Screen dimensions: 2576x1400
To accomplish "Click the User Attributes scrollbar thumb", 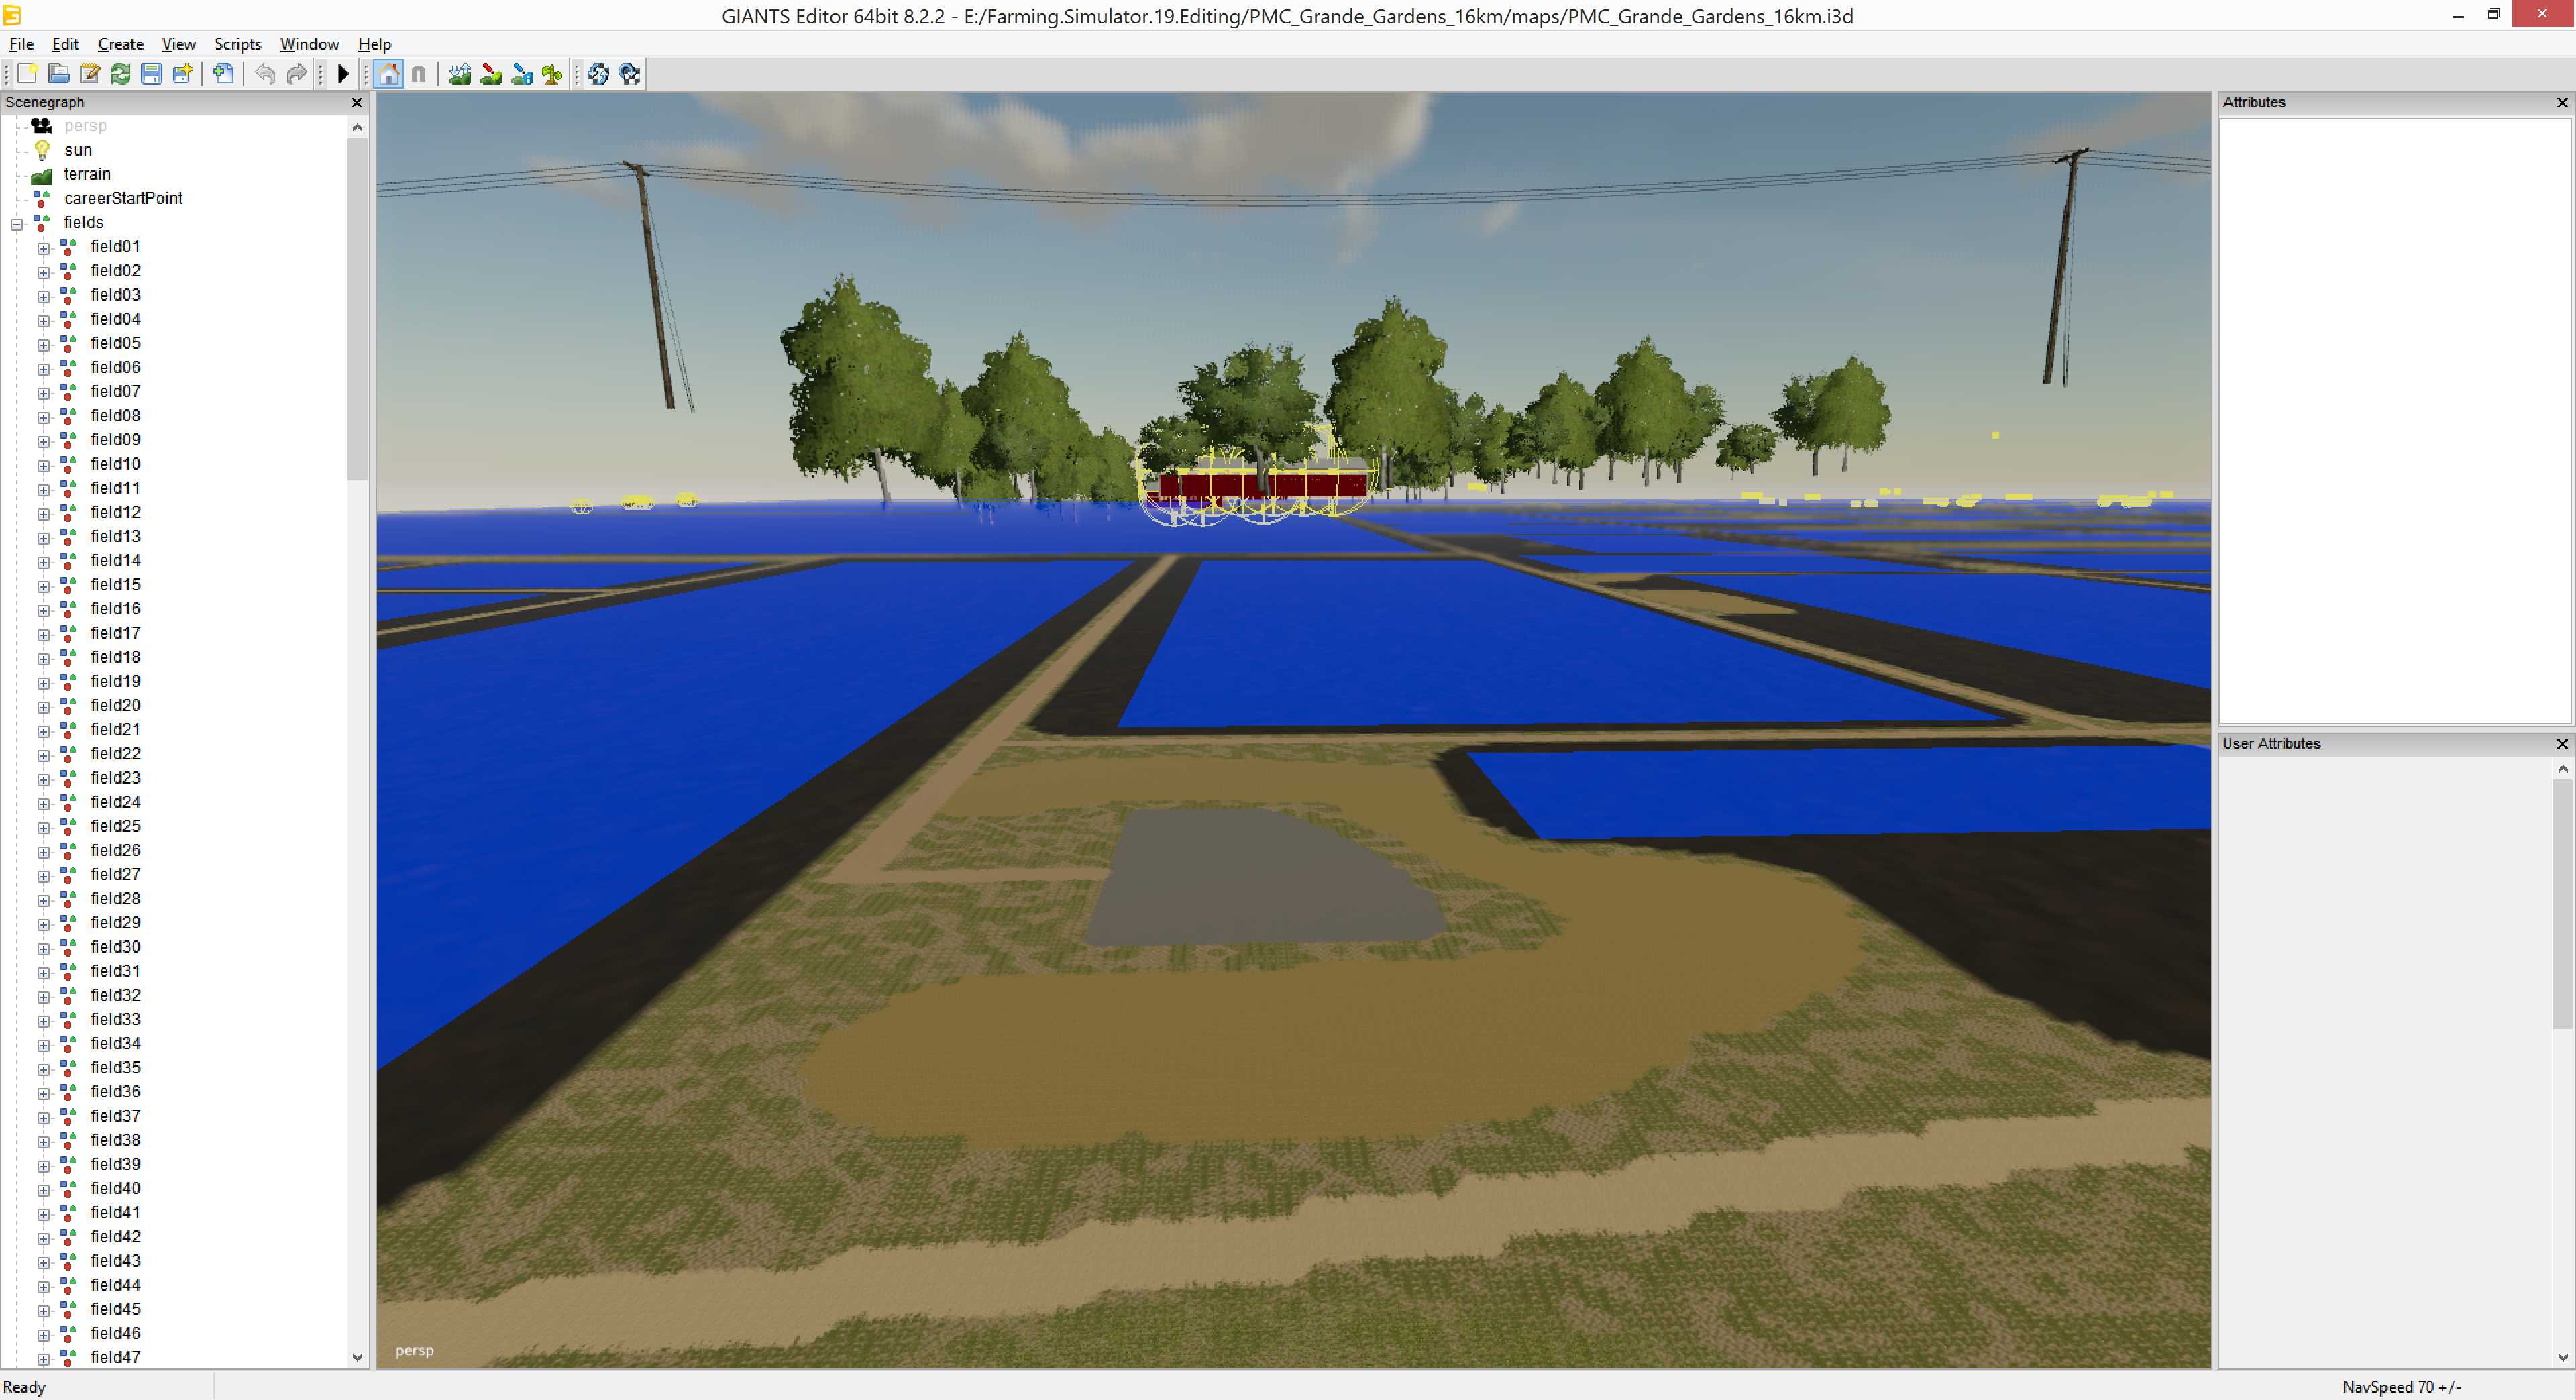I will (x=2562, y=904).
